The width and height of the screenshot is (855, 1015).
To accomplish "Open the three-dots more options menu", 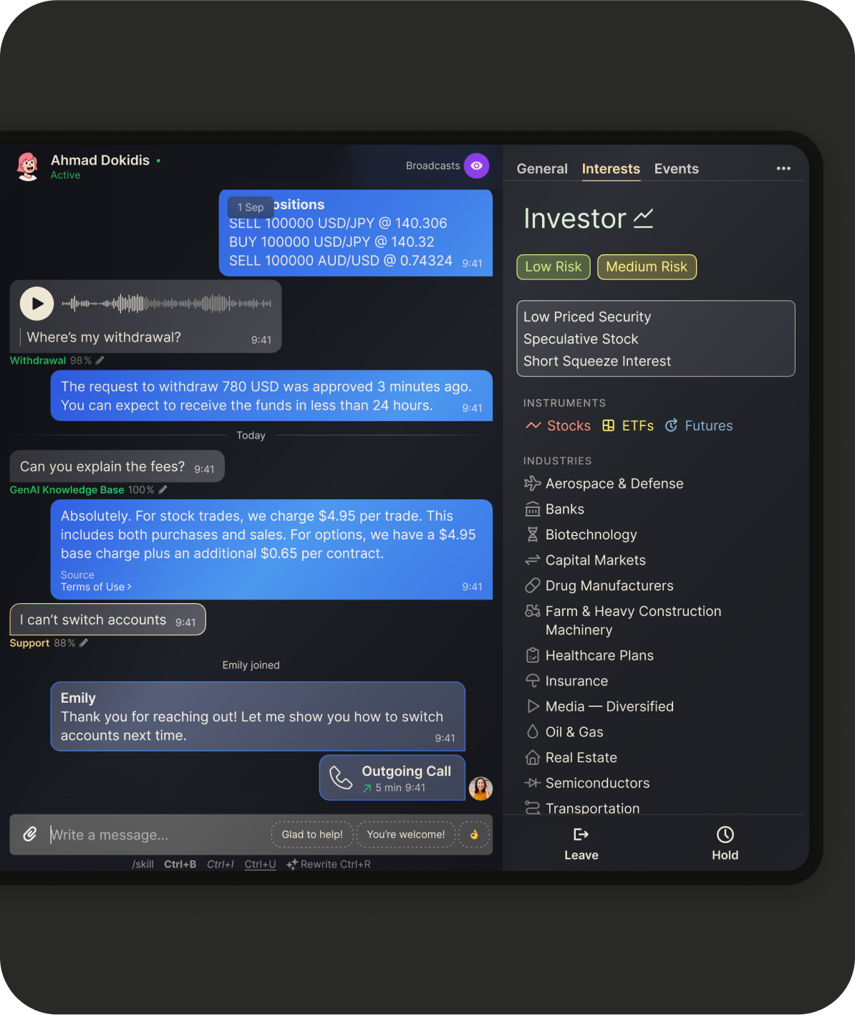I will click(x=783, y=168).
